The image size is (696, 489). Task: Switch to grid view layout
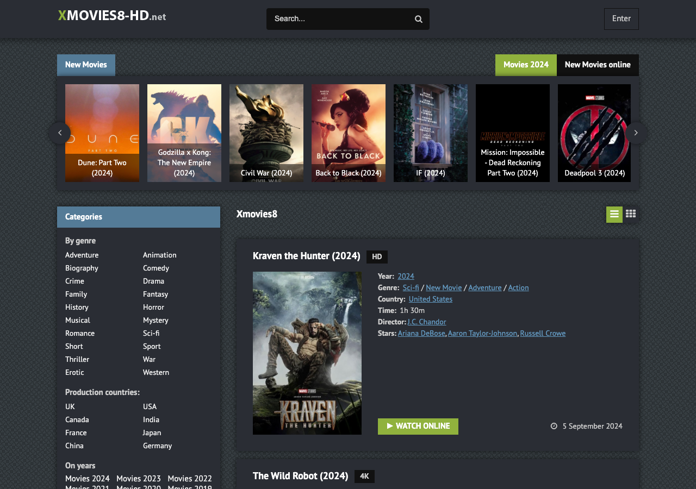(630, 214)
